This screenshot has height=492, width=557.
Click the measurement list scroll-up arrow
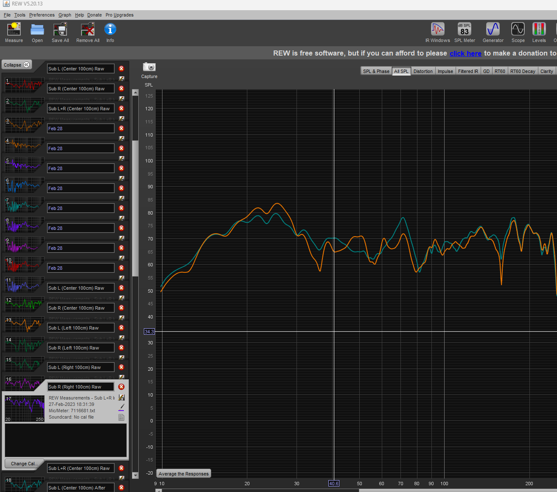coord(135,92)
